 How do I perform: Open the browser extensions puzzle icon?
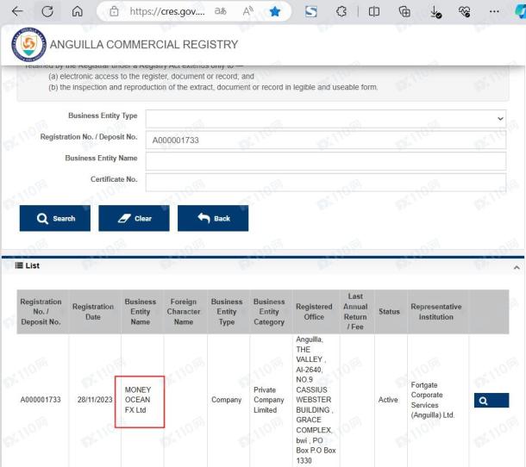click(341, 12)
